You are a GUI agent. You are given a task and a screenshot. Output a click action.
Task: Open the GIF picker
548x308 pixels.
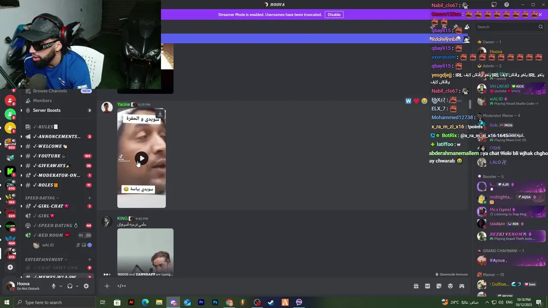427,286
